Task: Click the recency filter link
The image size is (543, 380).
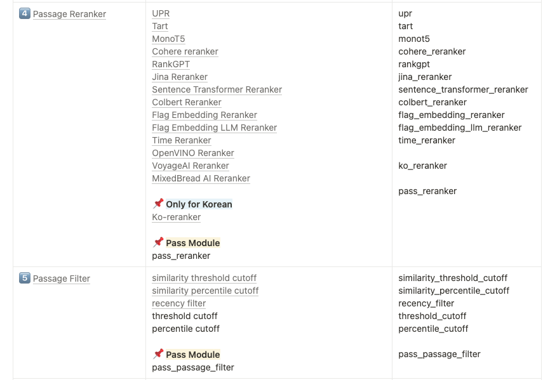Action: tap(178, 304)
